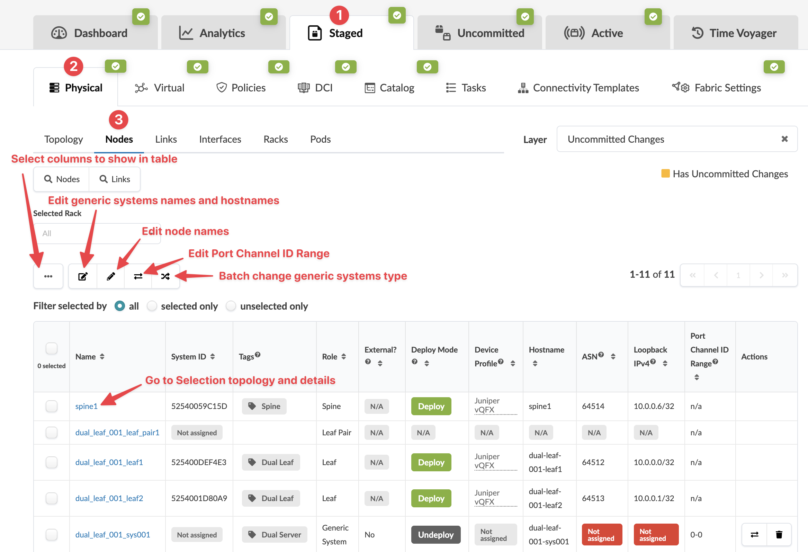The width and height of the screenshot is (808, 552).
Task: Click batch change generic systems type icon
Action: pyautogui.click(x=165, y=276)
